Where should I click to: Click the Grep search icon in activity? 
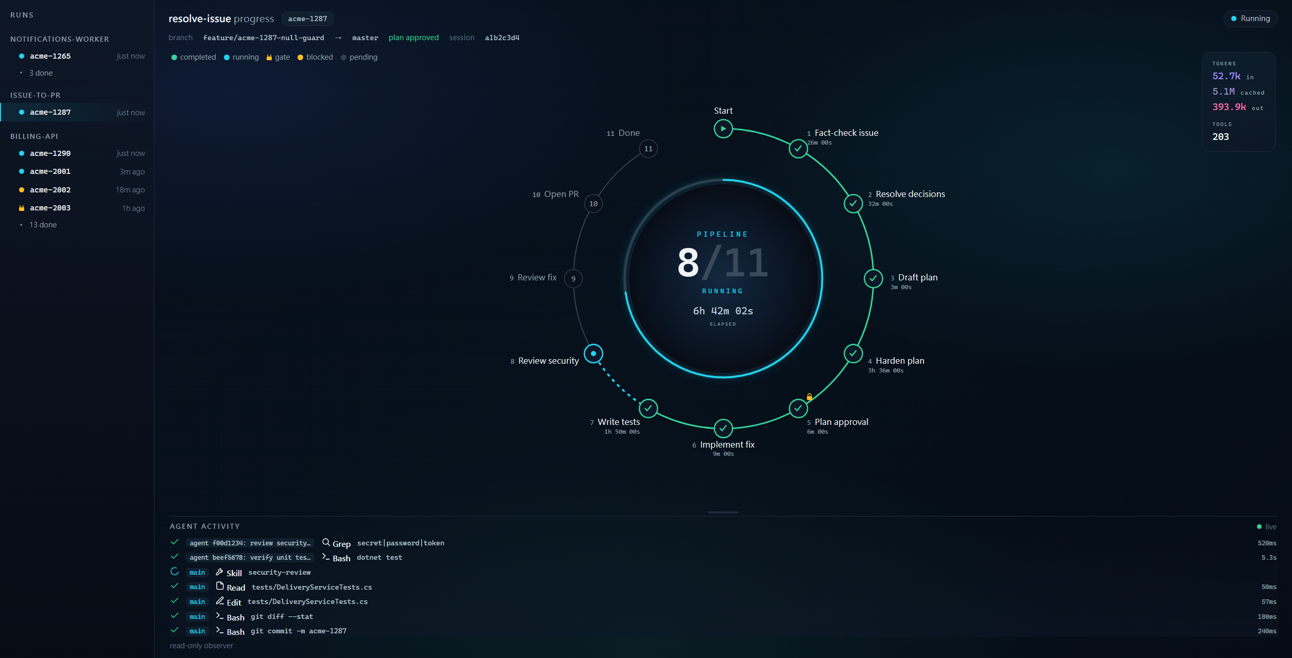[x=326, y=542]
